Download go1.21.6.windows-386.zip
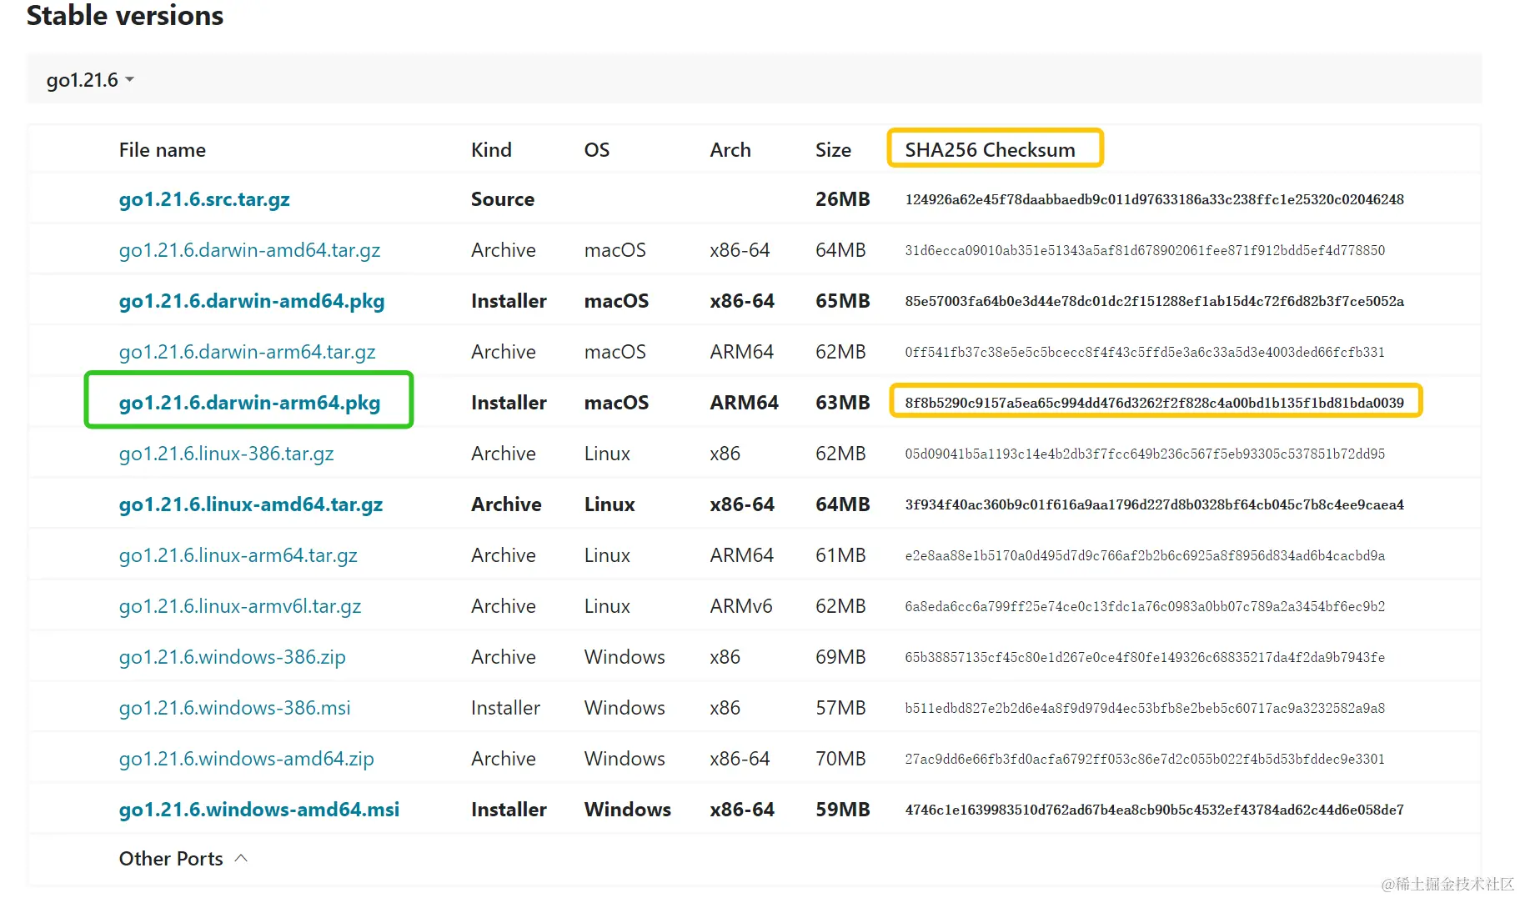Screen dimensions: 1520x898 (232, 657)
